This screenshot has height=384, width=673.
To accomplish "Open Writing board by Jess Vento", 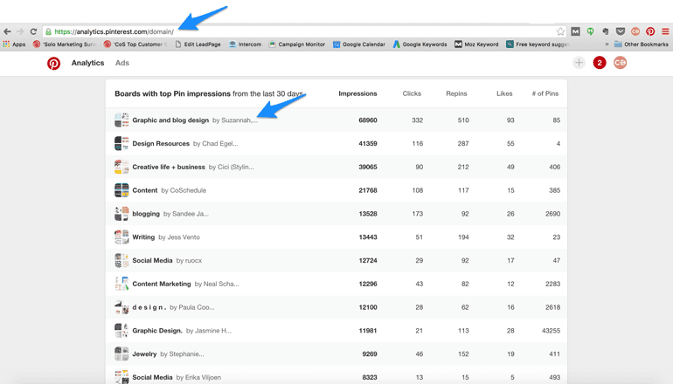I will point(143,237).
